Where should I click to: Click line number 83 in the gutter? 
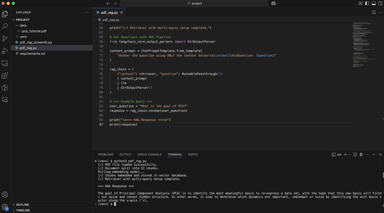click(101, 106)
